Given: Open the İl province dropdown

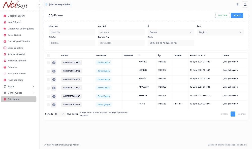Looking at the screenshot, I should [171, 32].
